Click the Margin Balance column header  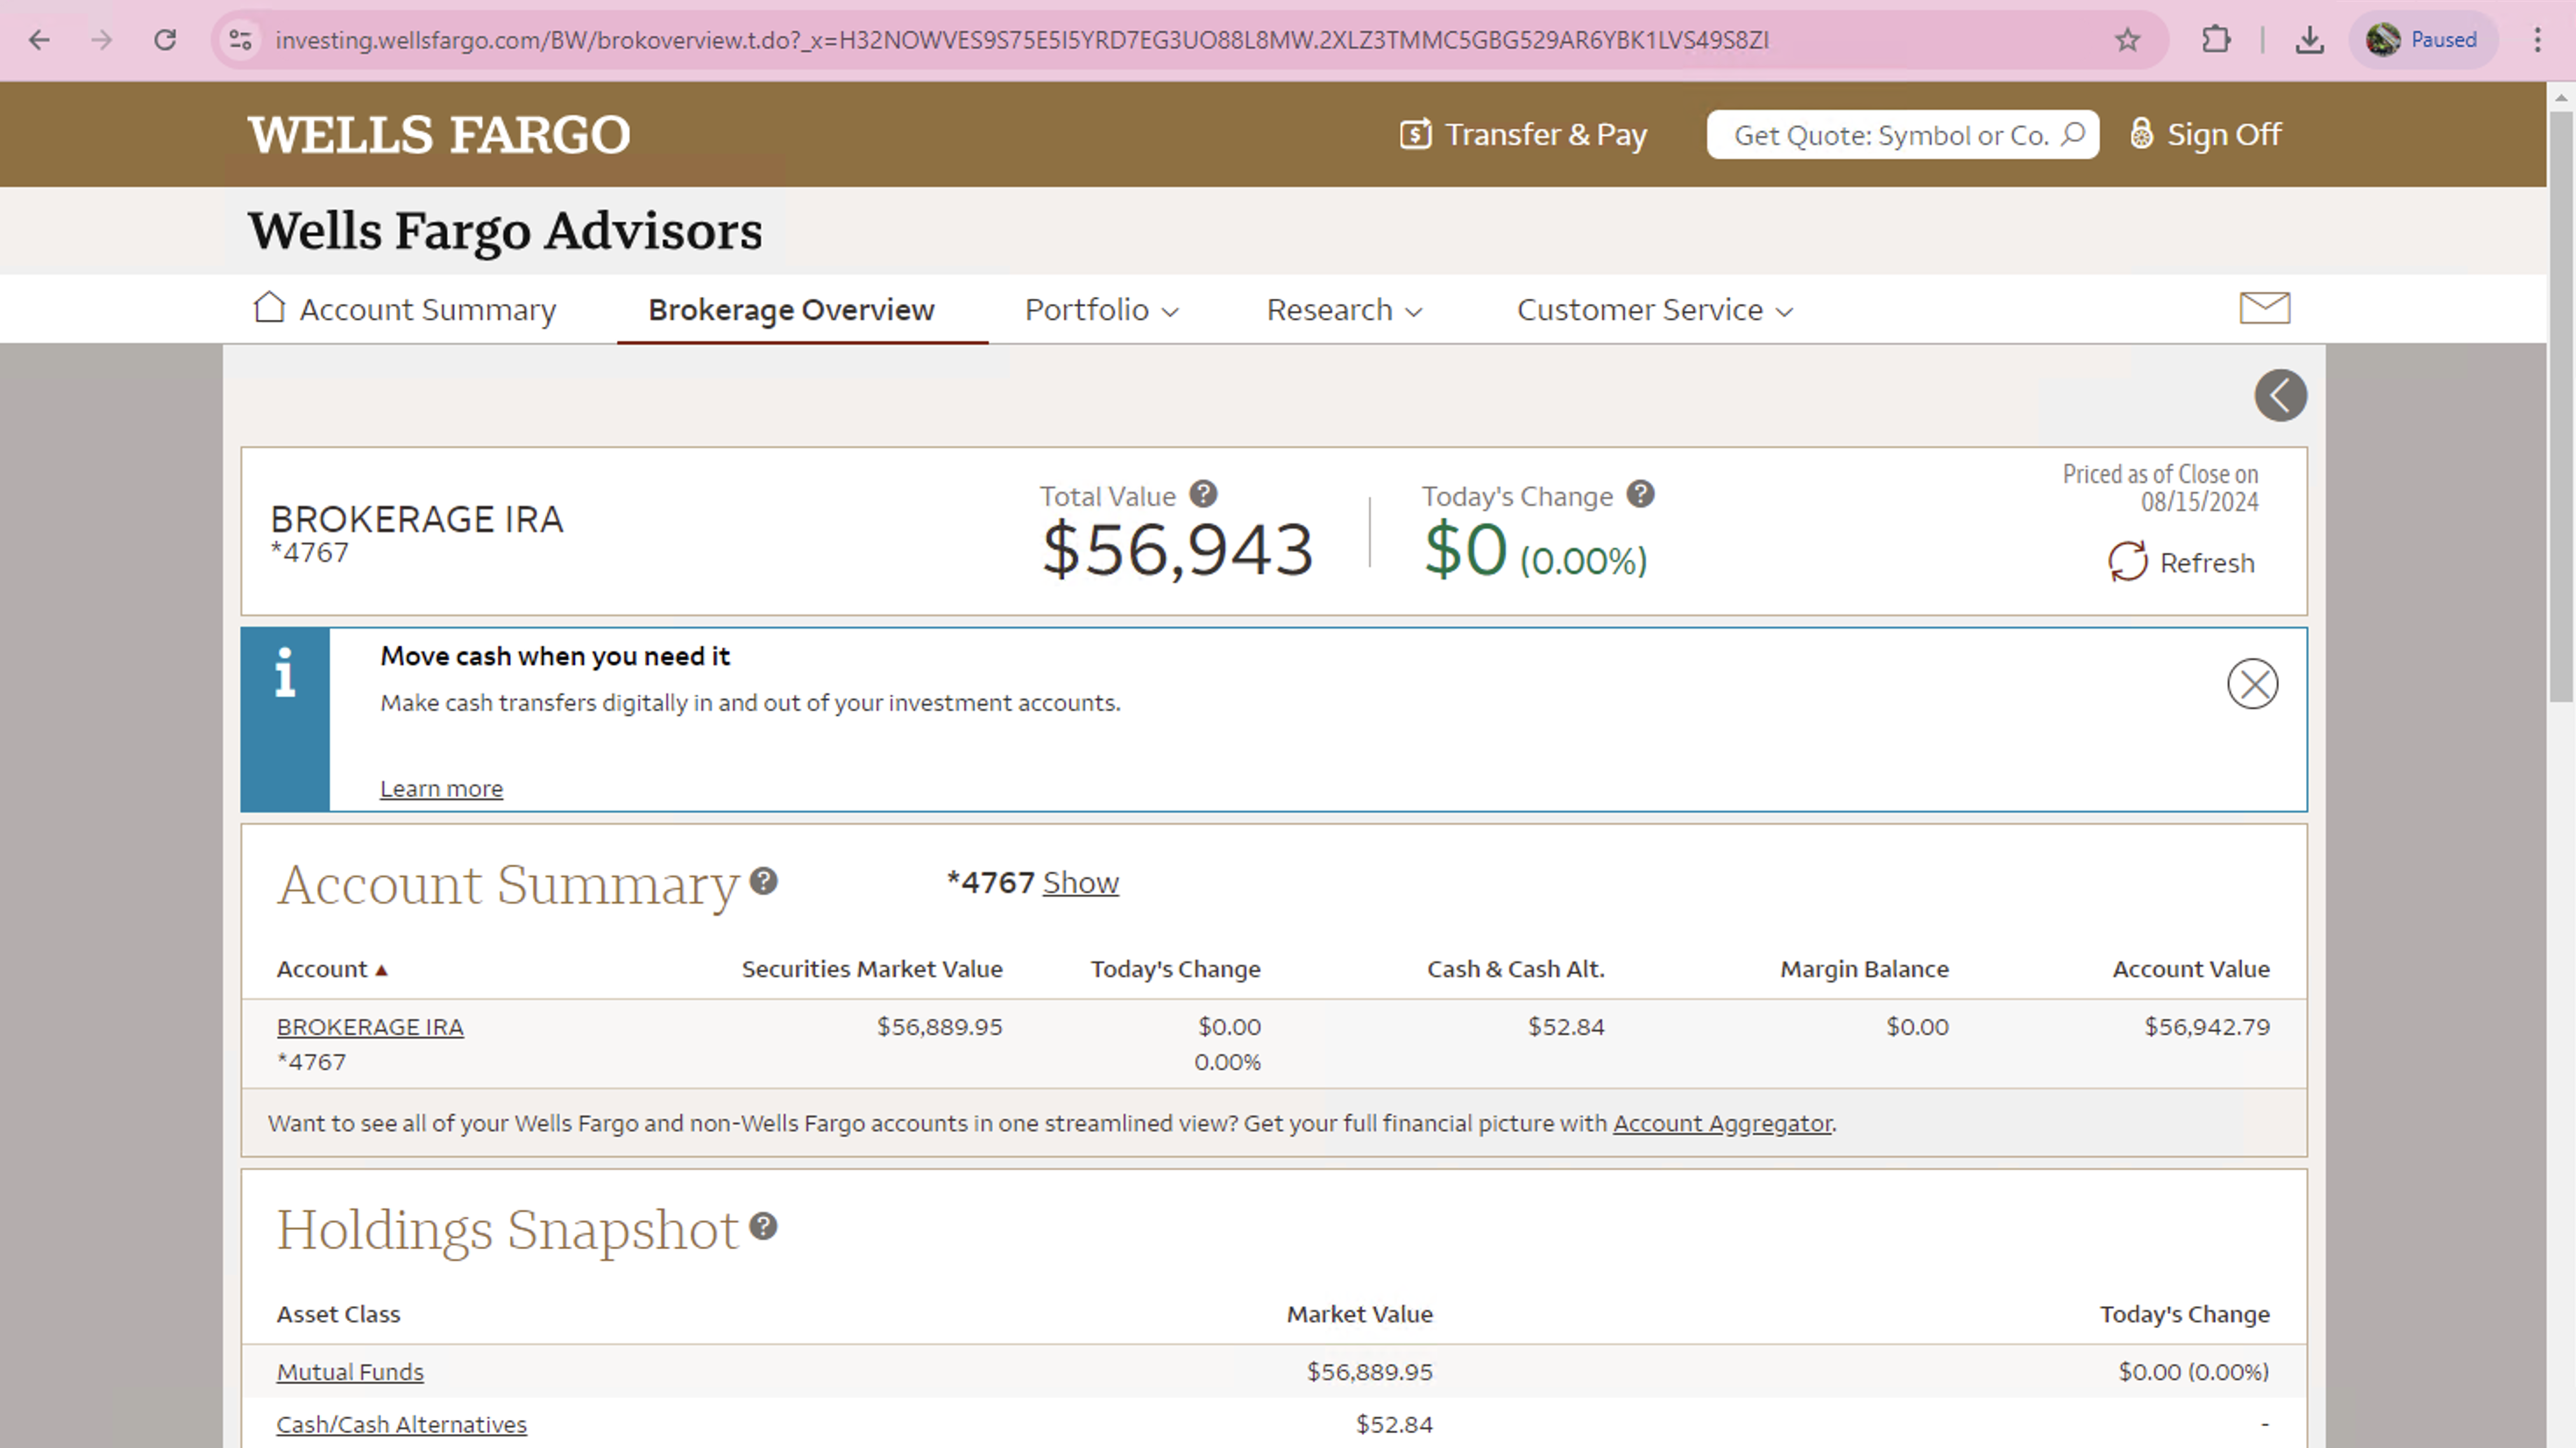pos(1864,969)
